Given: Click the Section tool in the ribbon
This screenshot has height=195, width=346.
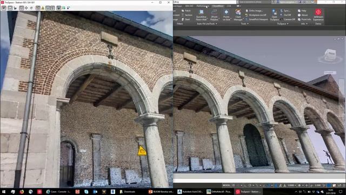Looking at the screenshot, I should coord(187,15).
